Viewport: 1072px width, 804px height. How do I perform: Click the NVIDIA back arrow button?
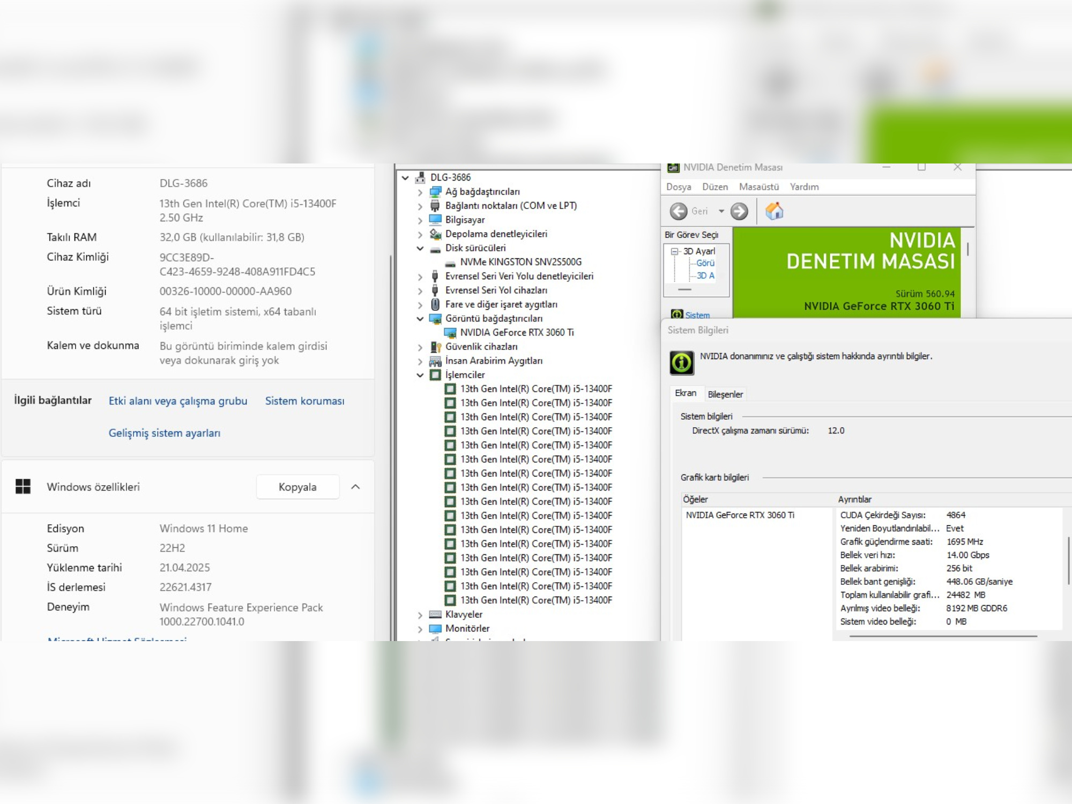(x=679, y=211)
